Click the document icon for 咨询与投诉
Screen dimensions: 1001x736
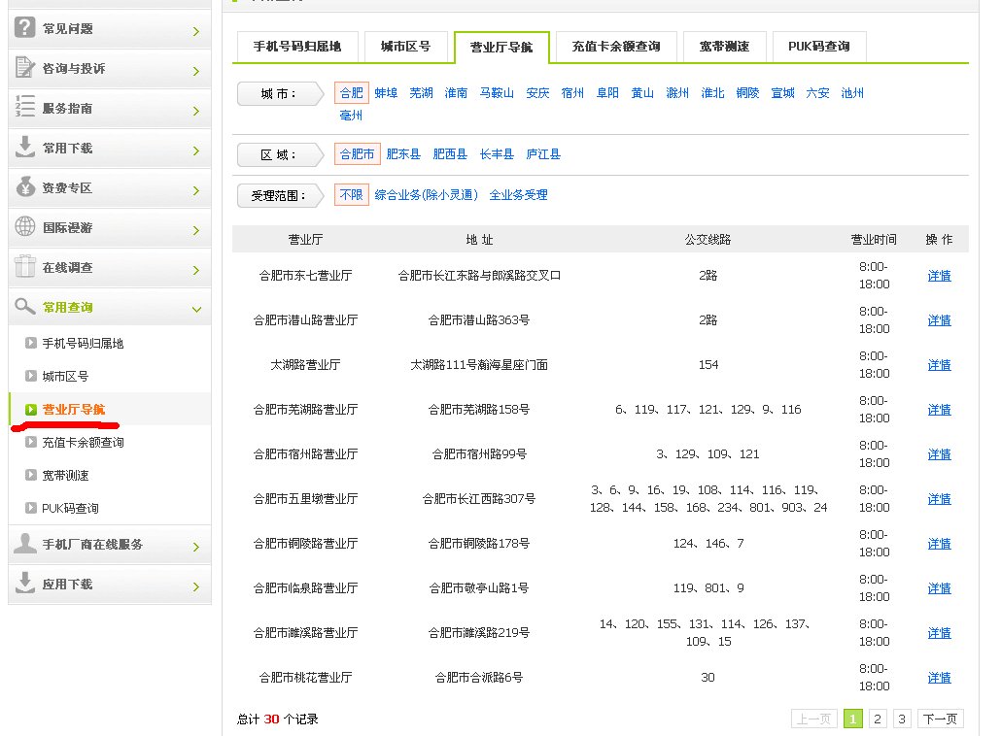tap(25, 67)
